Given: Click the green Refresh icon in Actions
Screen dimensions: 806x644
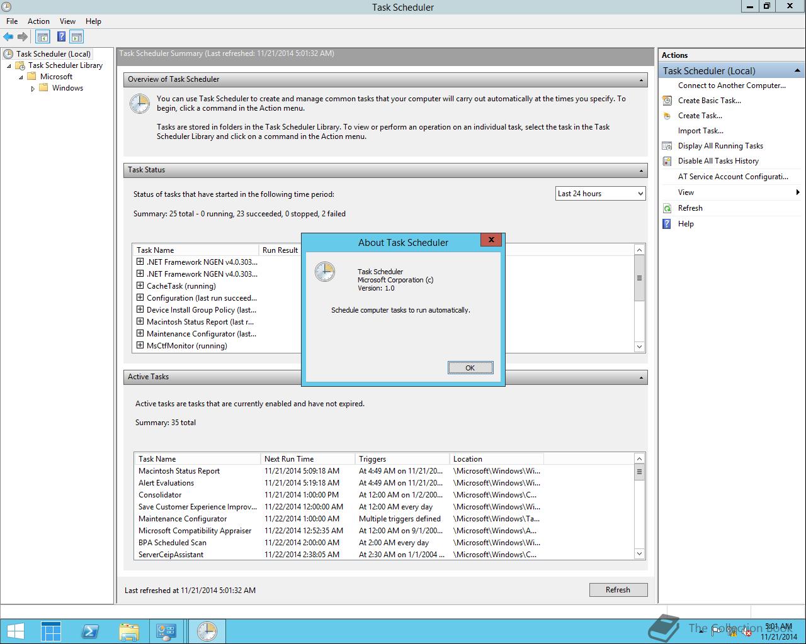Looking at the screenshot, I should pos(667,208).
